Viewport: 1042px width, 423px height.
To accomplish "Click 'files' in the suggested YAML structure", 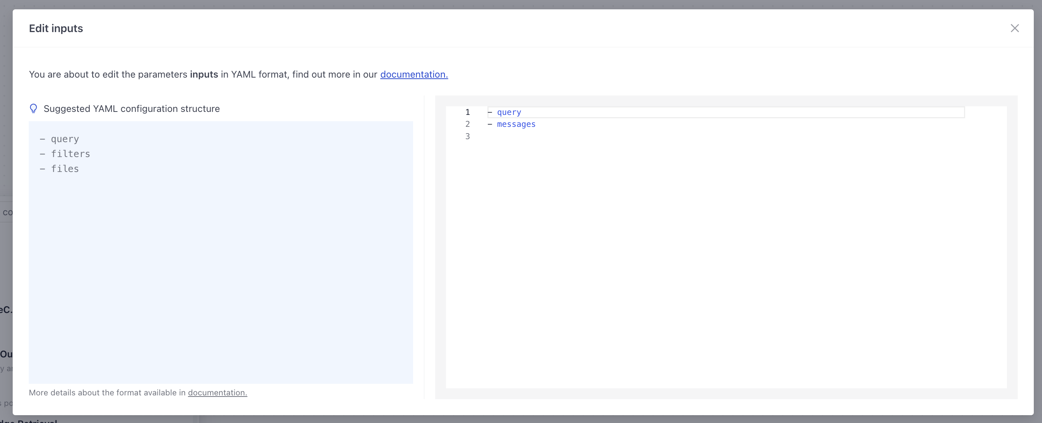I will pos(65,169).
